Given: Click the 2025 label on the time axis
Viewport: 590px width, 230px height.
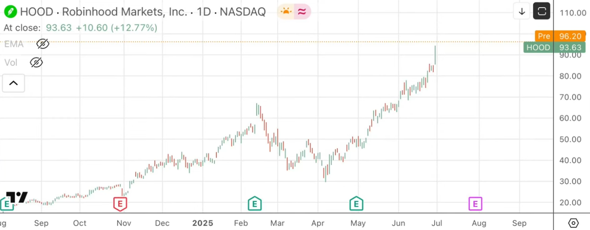Looking at the screenshot, I should tap(202, 223).
